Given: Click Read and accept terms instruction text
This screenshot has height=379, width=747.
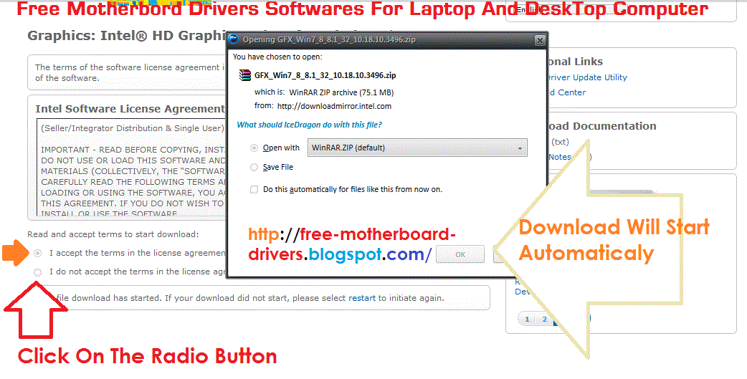Looking at the screenshot, I should [x=113, y=234].
